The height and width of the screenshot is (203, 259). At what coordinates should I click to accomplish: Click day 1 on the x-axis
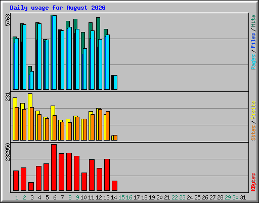click(17, 197)
